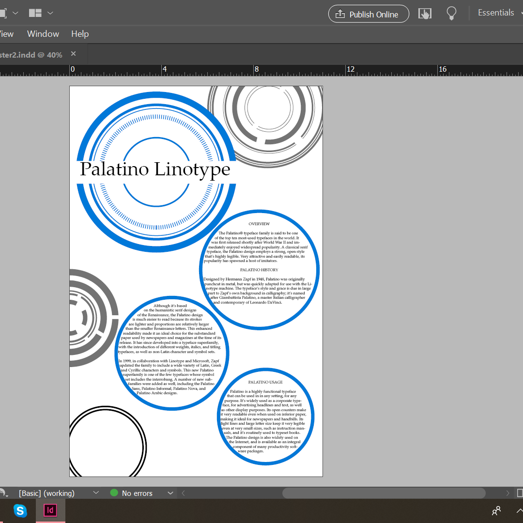Open the People icon in the system tray
The width and height of the screenshot is (523, 523).
(x=496, y=511)
